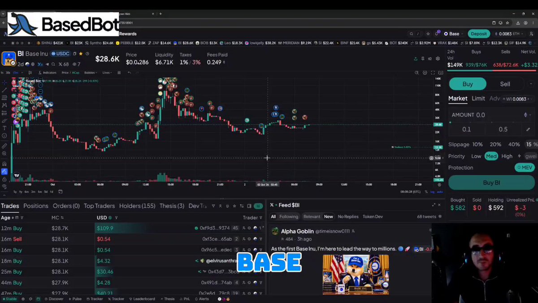Edit the preset buy amounts with pencil icon

[528, 129]
